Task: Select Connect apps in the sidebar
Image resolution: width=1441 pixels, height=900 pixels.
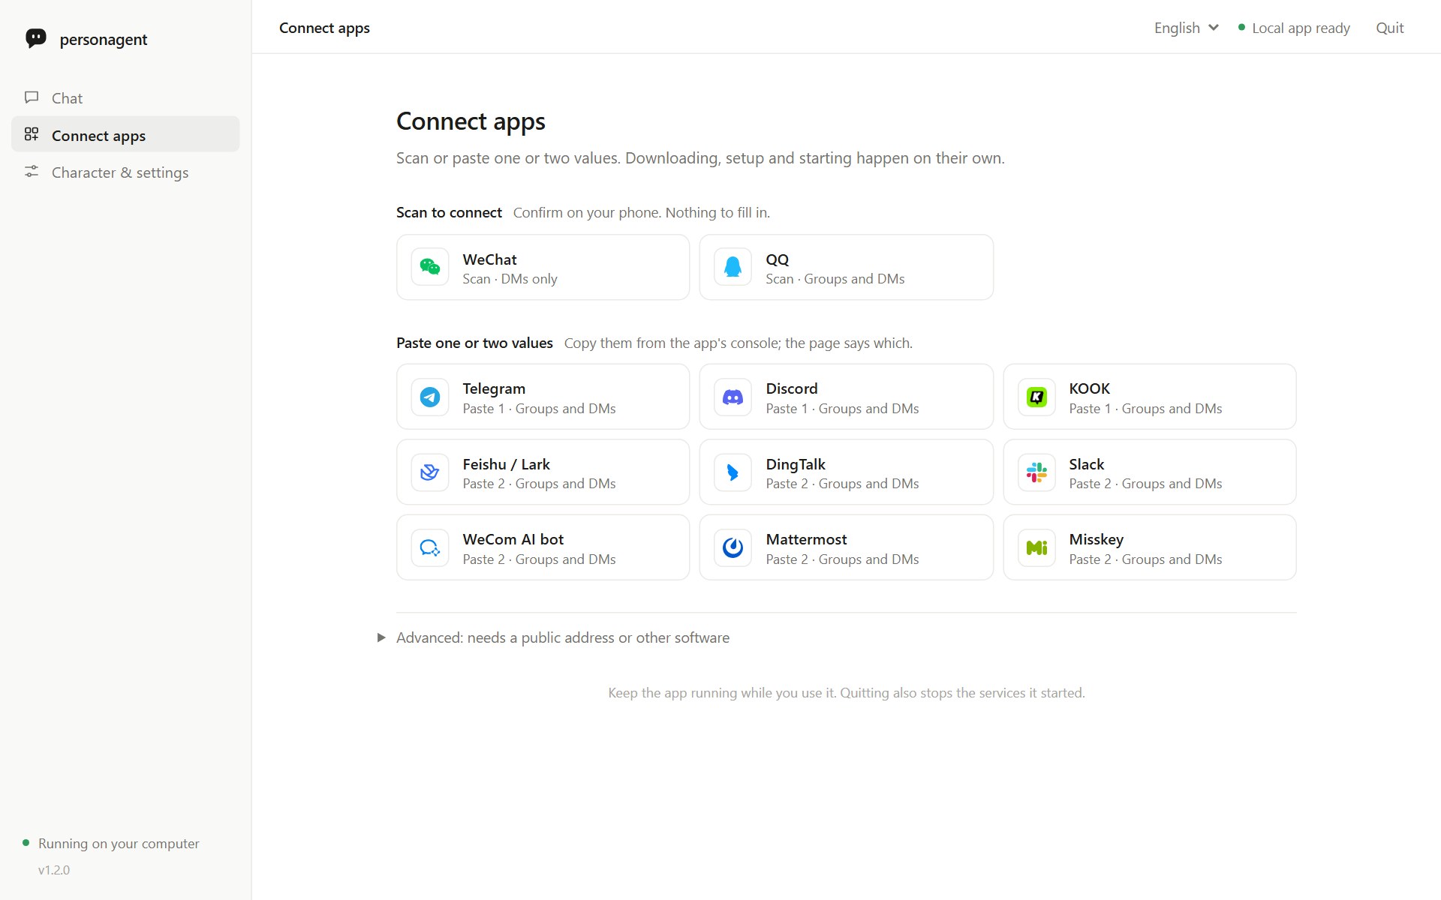Action: pos(125,134)
